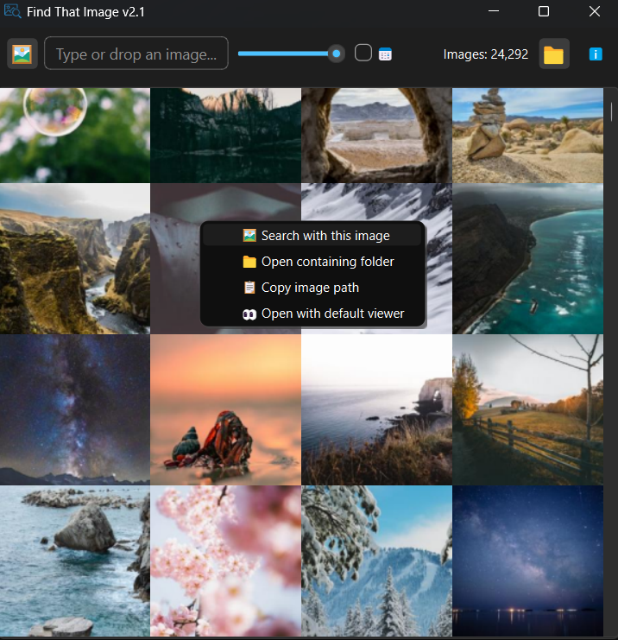This screenshot has width=618, height=640.
Task: Click the blue slider handle
Action: pos(336,54)
